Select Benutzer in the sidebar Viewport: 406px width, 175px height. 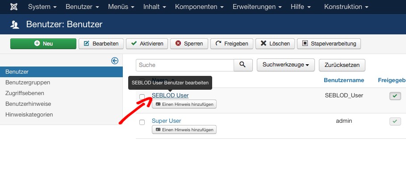pyautogui.click(x=61, y=72)
